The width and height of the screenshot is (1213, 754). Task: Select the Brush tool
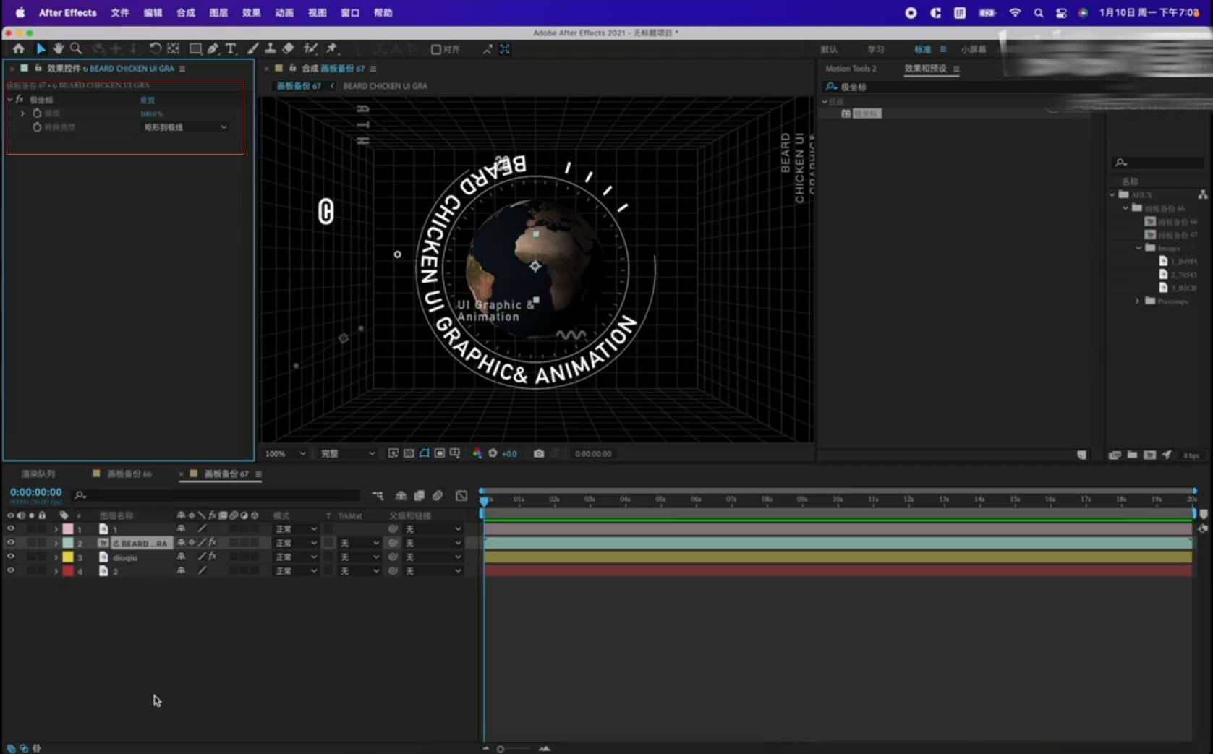tap(252, 48)
